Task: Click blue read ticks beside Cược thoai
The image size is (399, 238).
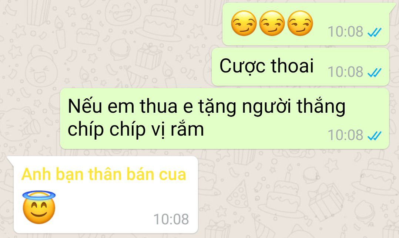Action: click(x=375, y=72)
